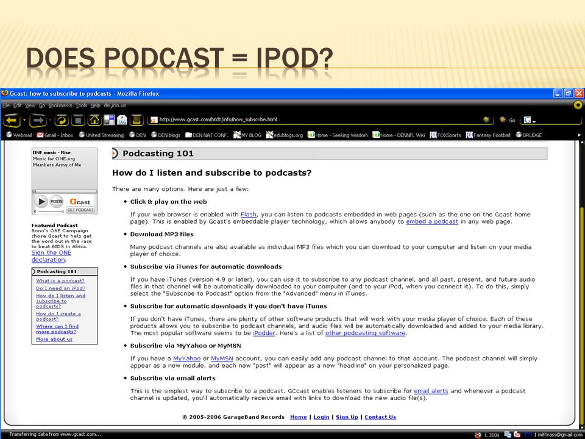Open the Tools menu

click(x=81, y=105)
